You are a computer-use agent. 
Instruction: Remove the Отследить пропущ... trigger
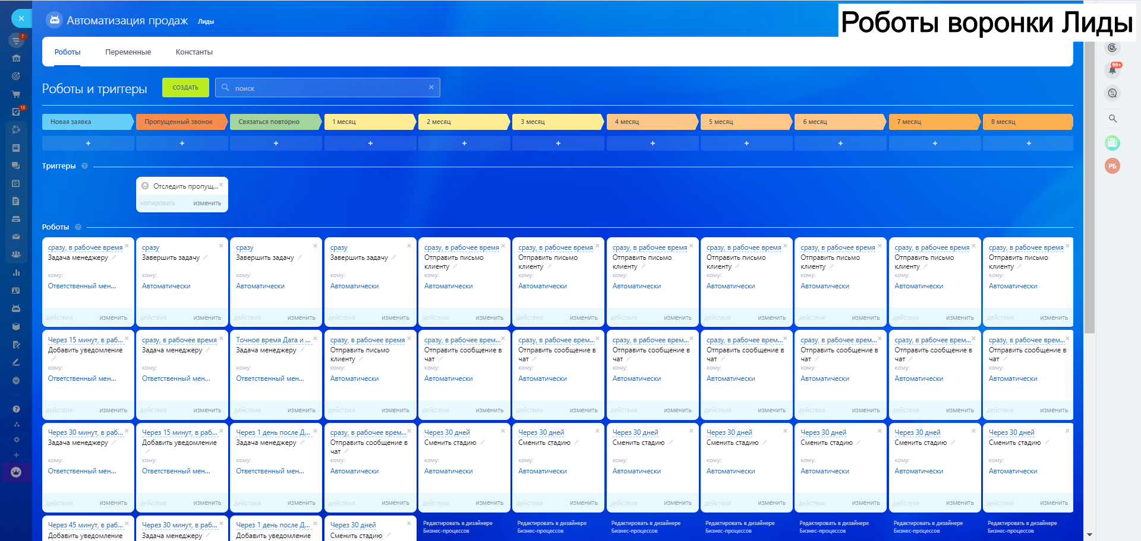point(221,184)
